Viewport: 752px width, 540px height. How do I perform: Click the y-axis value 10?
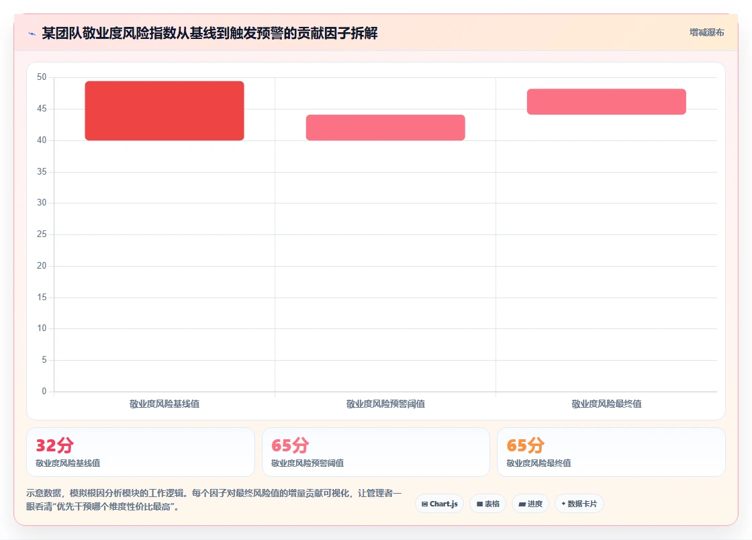pyautogui.click(x=42, y=328)
